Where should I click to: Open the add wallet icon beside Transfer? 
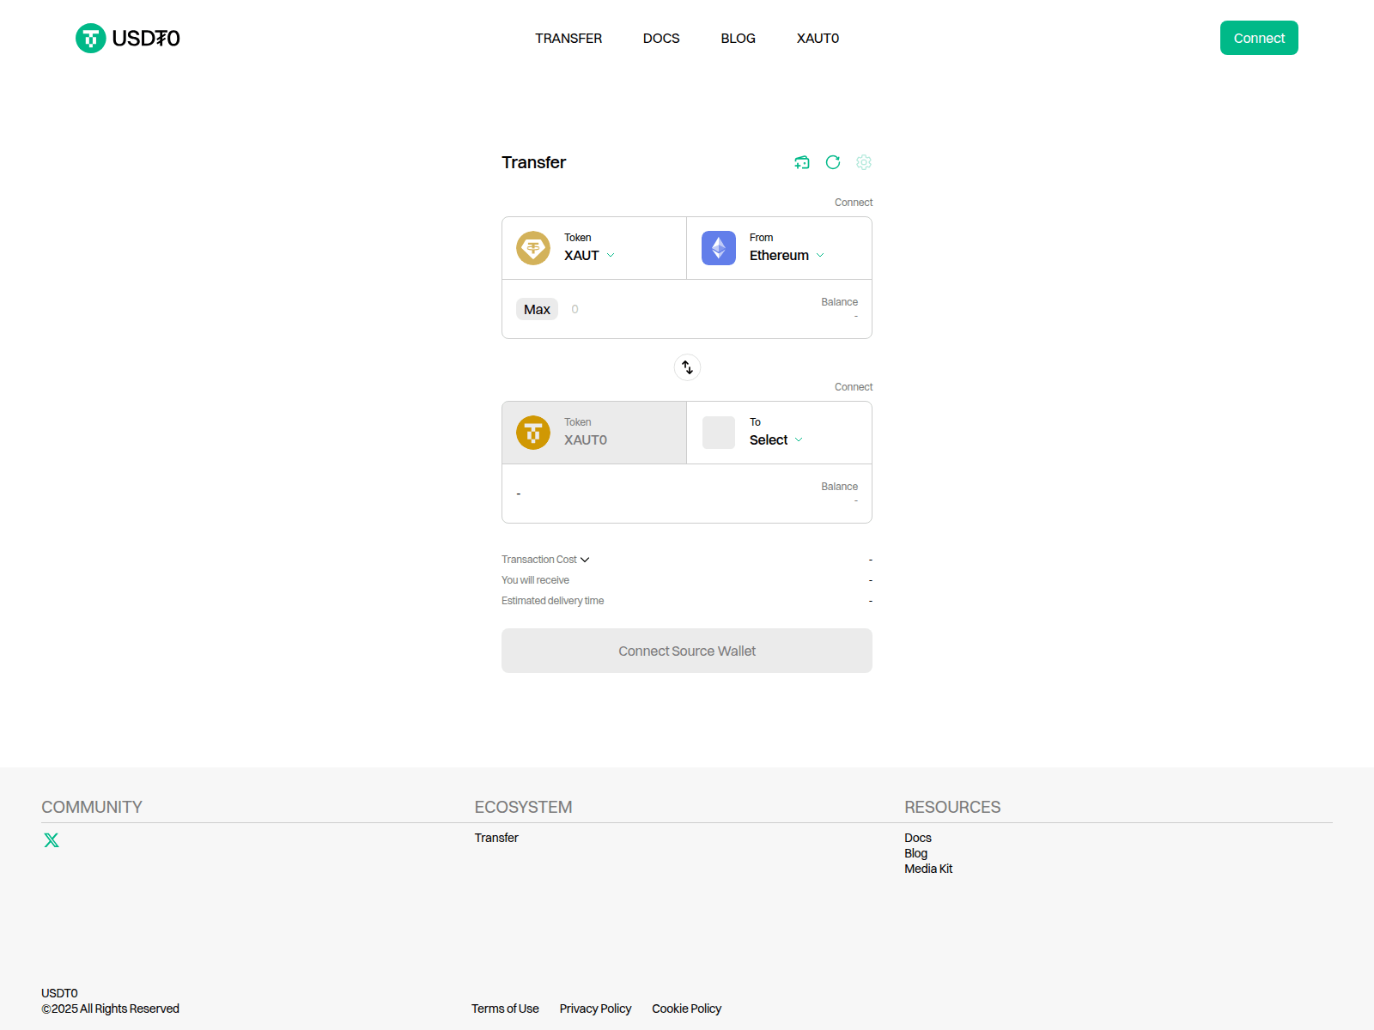point(802,162)
